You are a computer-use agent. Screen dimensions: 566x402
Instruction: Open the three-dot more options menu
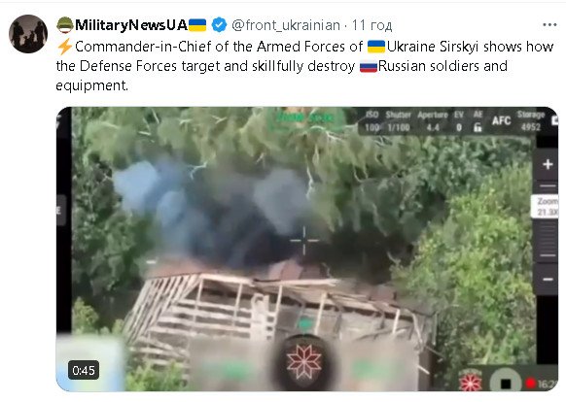click(549, 25)
